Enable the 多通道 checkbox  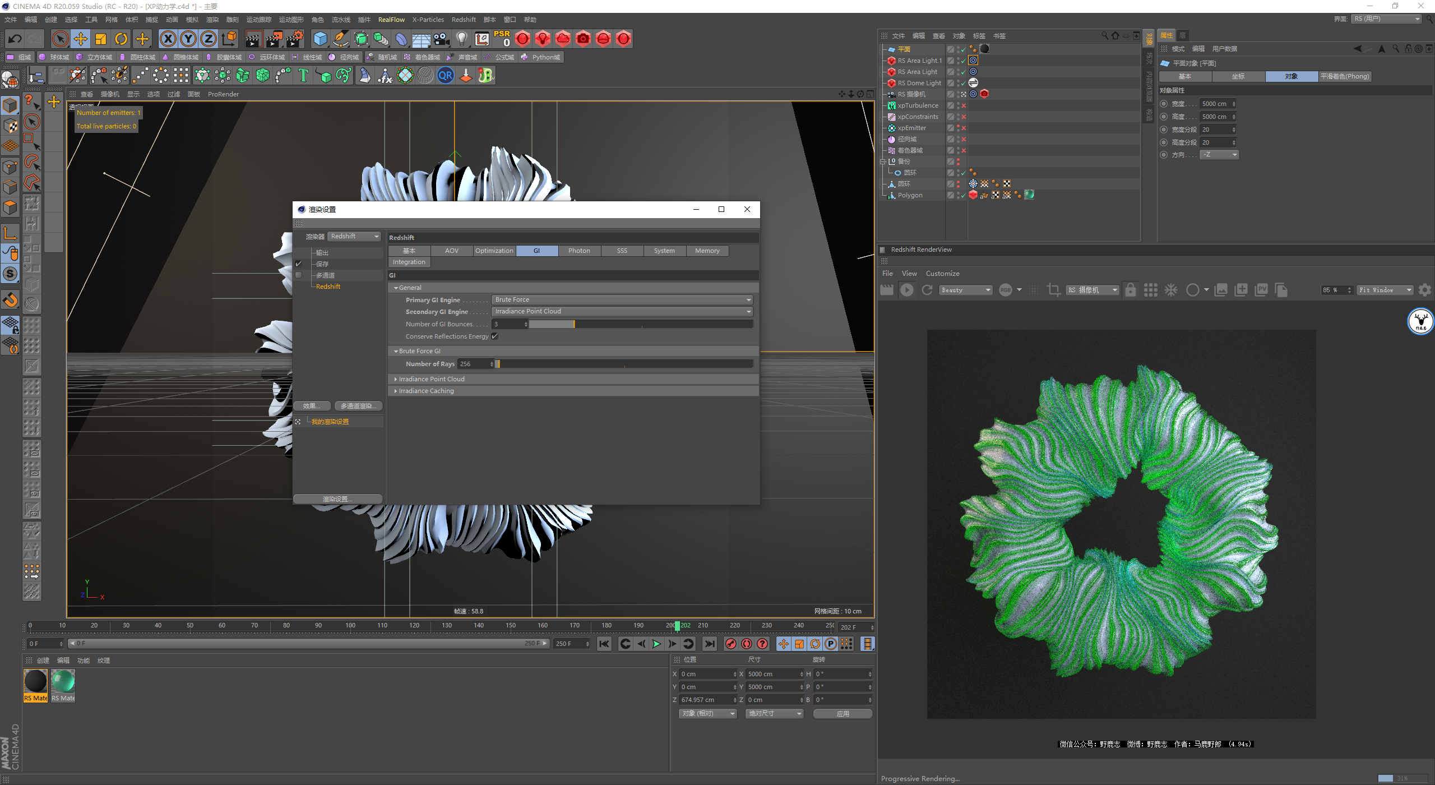(x=299, y=275)
